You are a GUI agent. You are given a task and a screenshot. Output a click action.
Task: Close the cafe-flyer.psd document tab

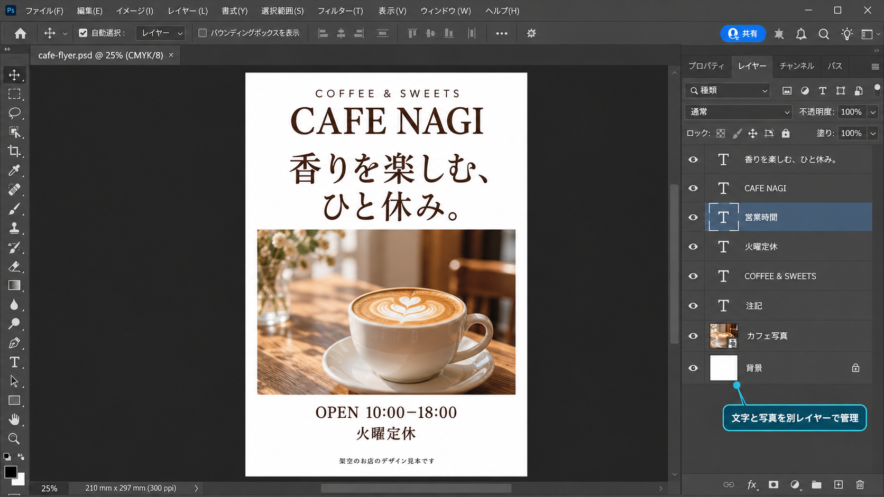tap(171, 55)
